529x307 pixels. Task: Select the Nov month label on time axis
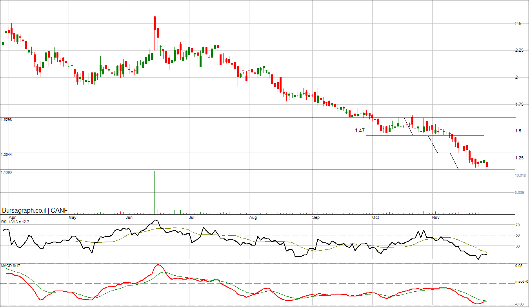coord(435,217)
